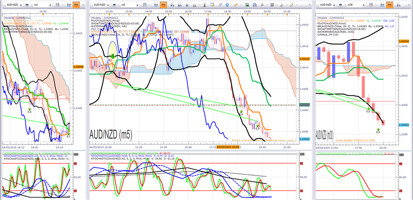Expand chart type arrow in m5 chart toolbar
The height and width of the screenshot is (200, 413).
click(x=150, y=5)
